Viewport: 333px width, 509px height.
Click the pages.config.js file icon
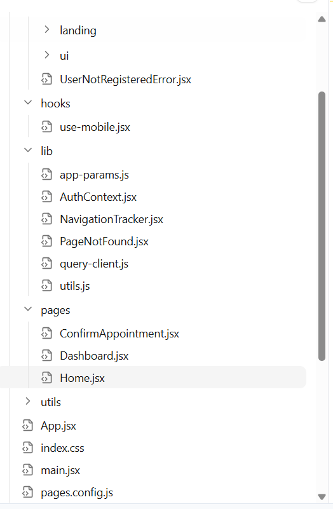pos(27,492)
